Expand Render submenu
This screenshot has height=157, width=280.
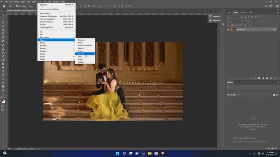[x=56, y=48]
